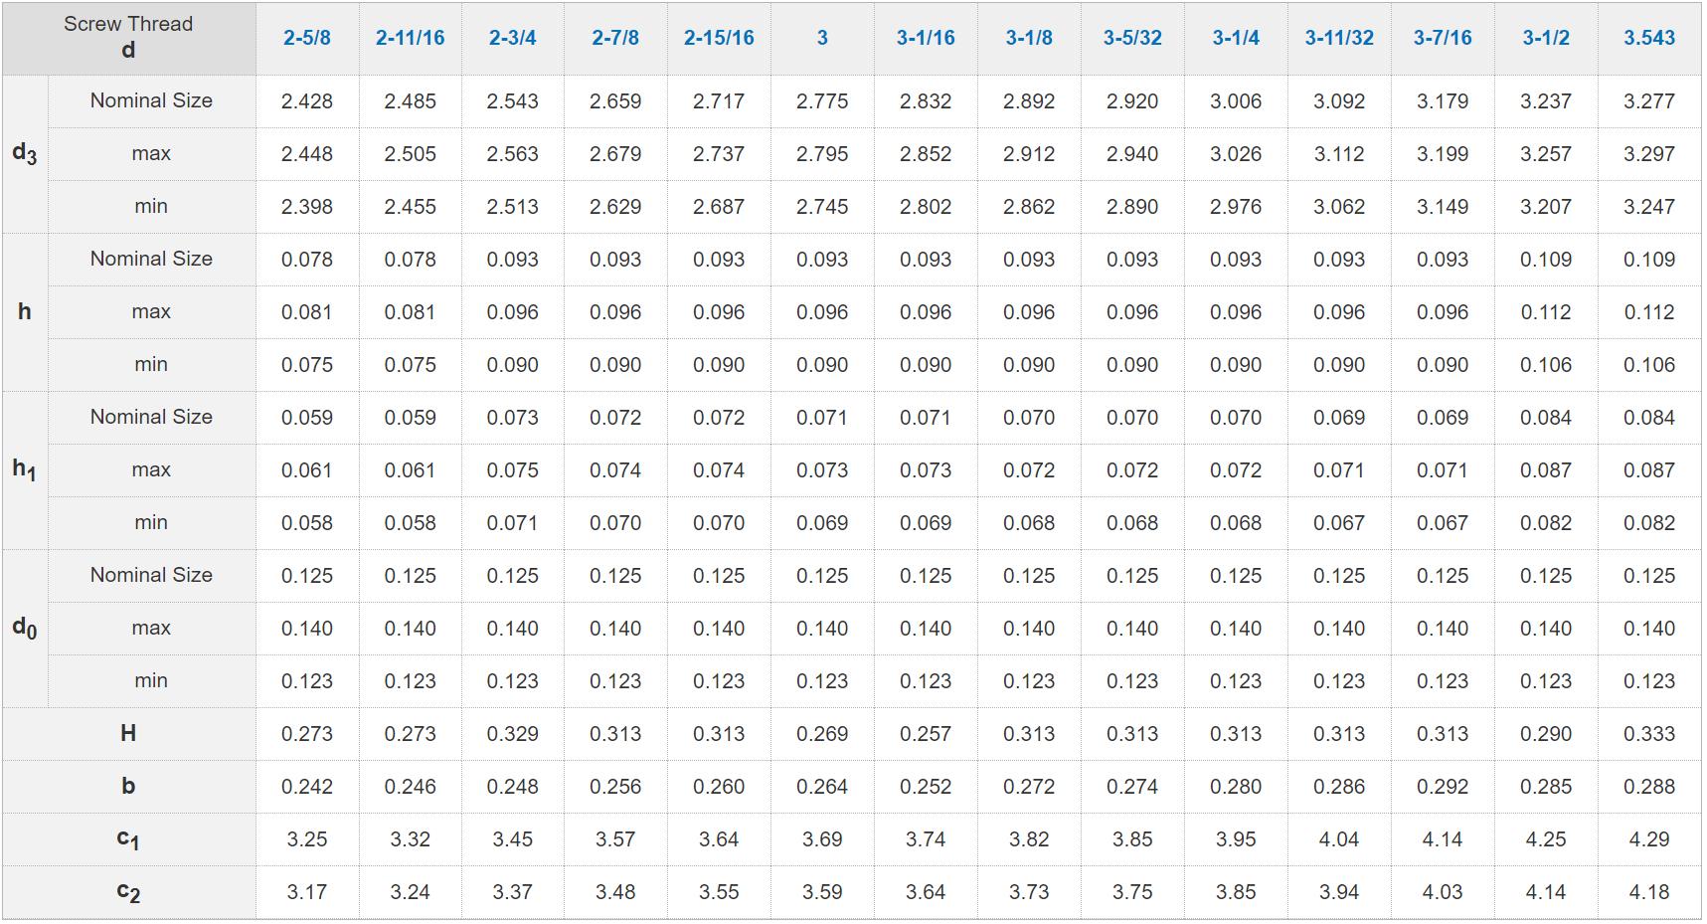Screen dimensions: 1707x924
Task: Click the 4.29 value in the c1 row
Action: pyautogui.click(x=1649, y=839)
